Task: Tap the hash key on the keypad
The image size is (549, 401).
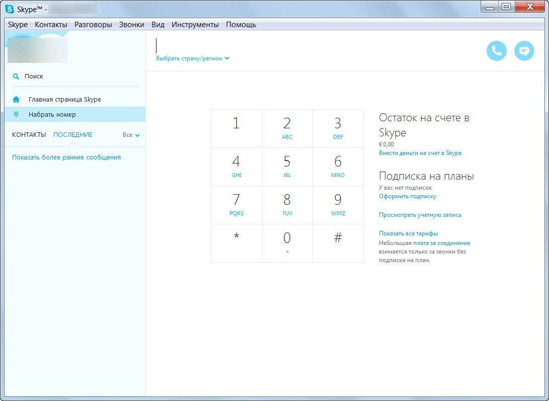Action: click(x=338, y=243)
